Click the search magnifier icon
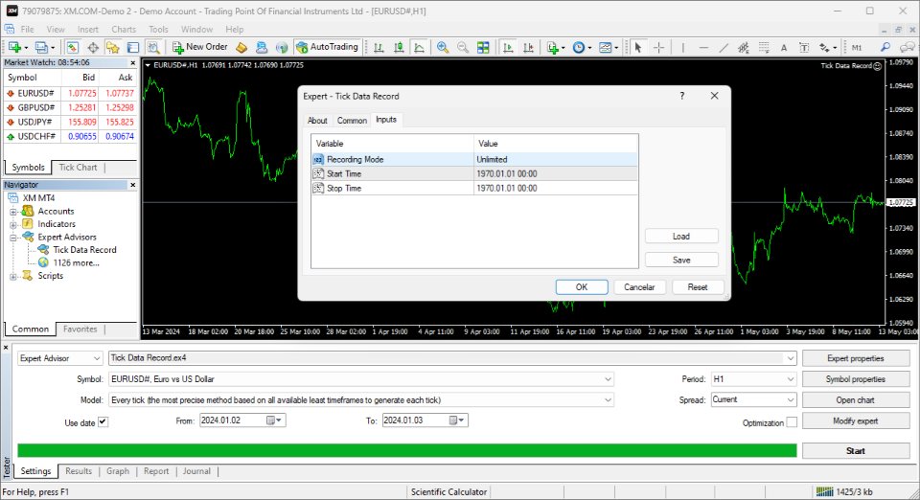This screenshot has width=920, height=500. tap(885, 47)
